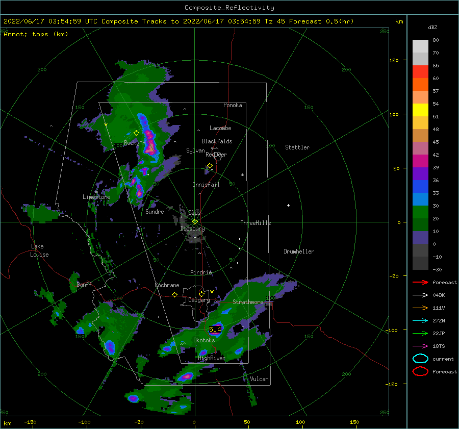
Task: Select the orange 60-57 dBZ color swatch
Action: click(420, 85)
